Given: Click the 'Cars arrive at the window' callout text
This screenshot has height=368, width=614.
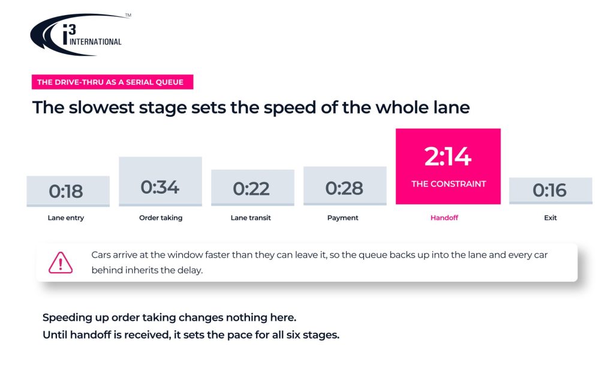Looking at the screenshot, I should click(x=319, y=263).
